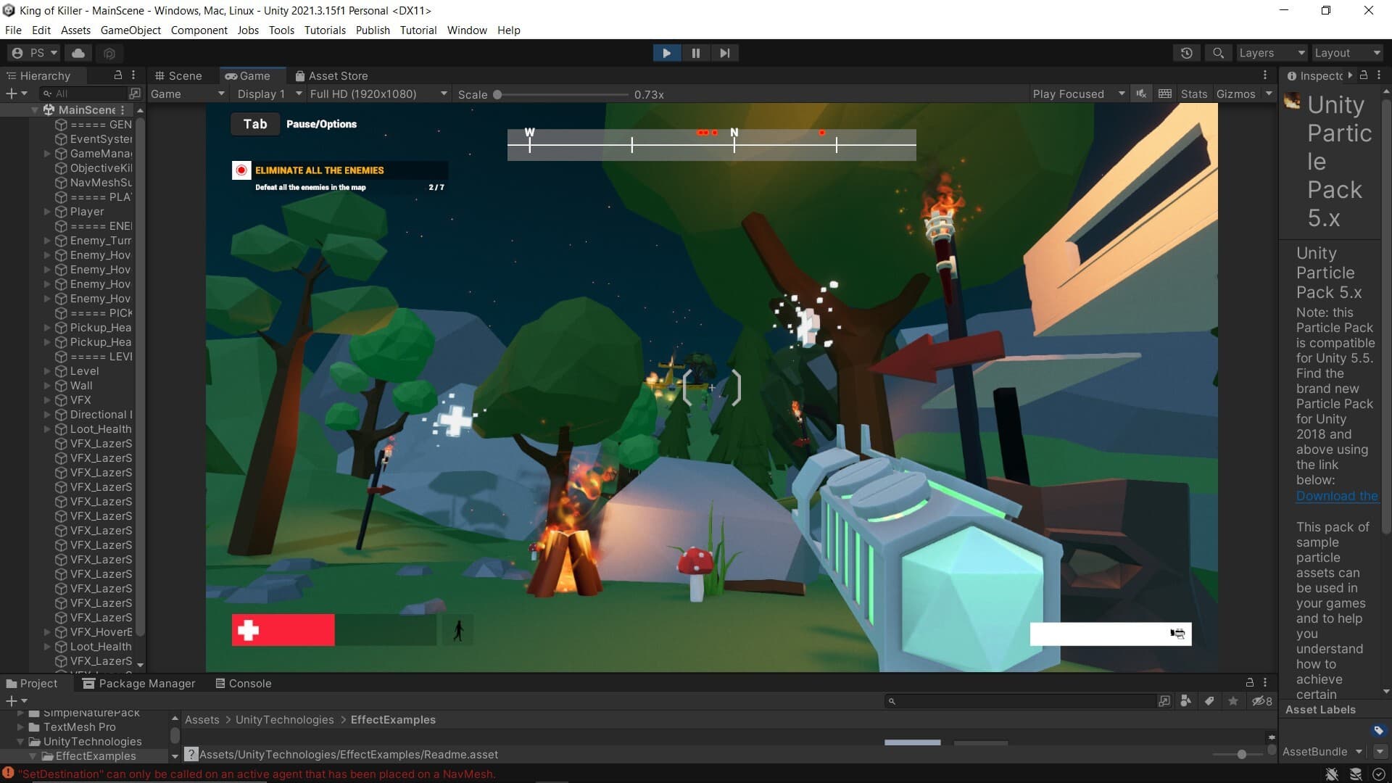Lock the Hierarchy panel

point(117,75)
